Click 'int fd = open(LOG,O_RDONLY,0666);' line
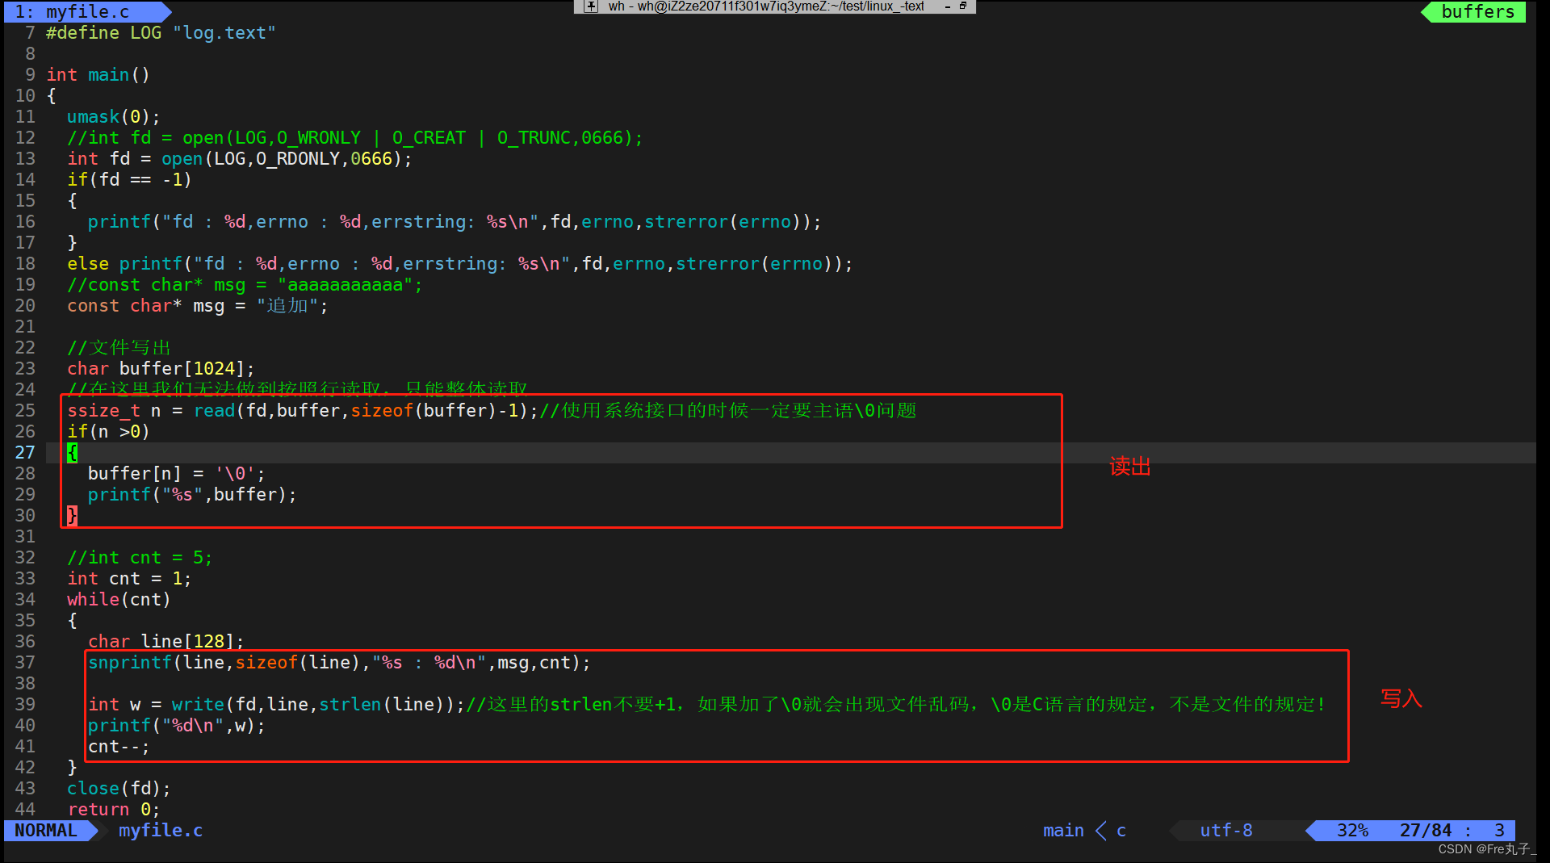Image resolution: width=1550 pixels, height=863 pixels. pos(239,159)
